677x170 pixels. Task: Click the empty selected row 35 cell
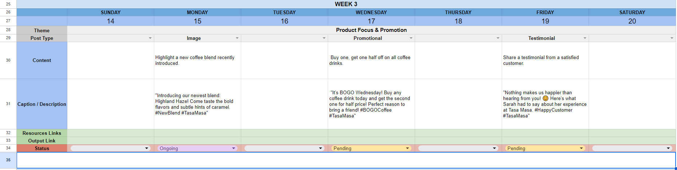coord(346,160)
